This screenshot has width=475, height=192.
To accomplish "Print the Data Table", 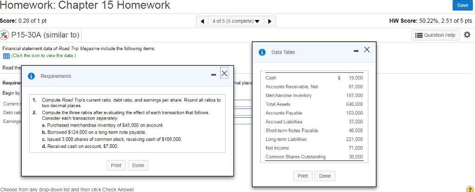I will coord(302,176).
